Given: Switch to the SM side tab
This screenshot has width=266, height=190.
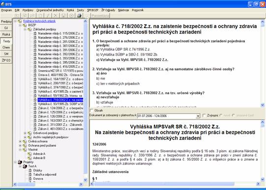Looking at the screenshot, I should [6, 54].
